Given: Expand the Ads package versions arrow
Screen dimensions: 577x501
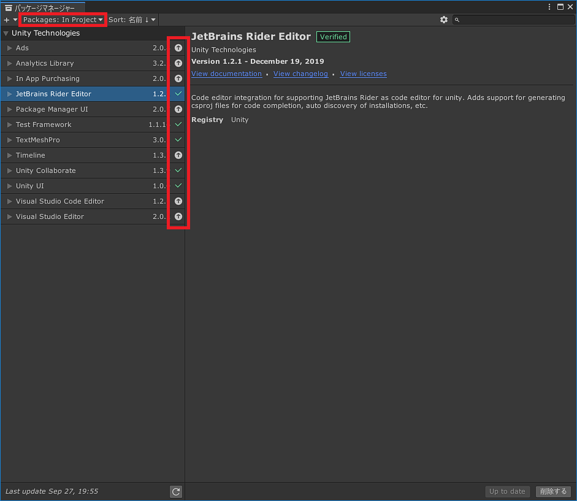Looking at the screenshot, I should pos(10,48).
